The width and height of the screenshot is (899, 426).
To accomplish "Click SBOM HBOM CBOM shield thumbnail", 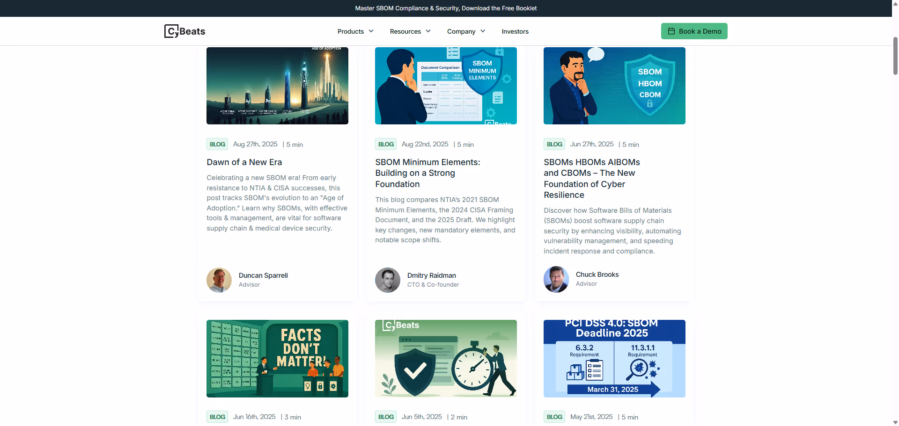I will pyautogui.click(x=614, y=86).
